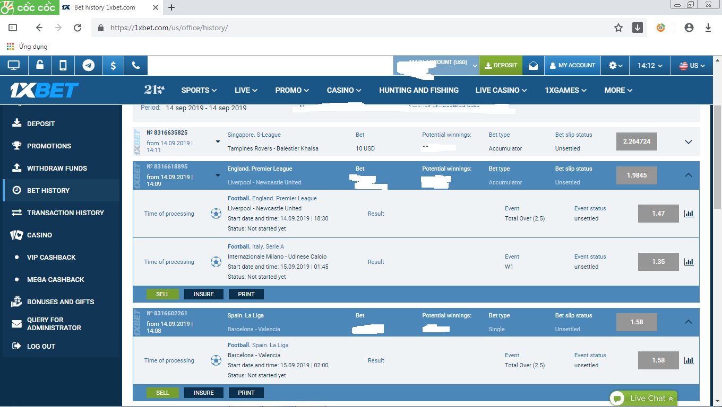Click the dark download box icon beside the bookmark star

[638, 28]
